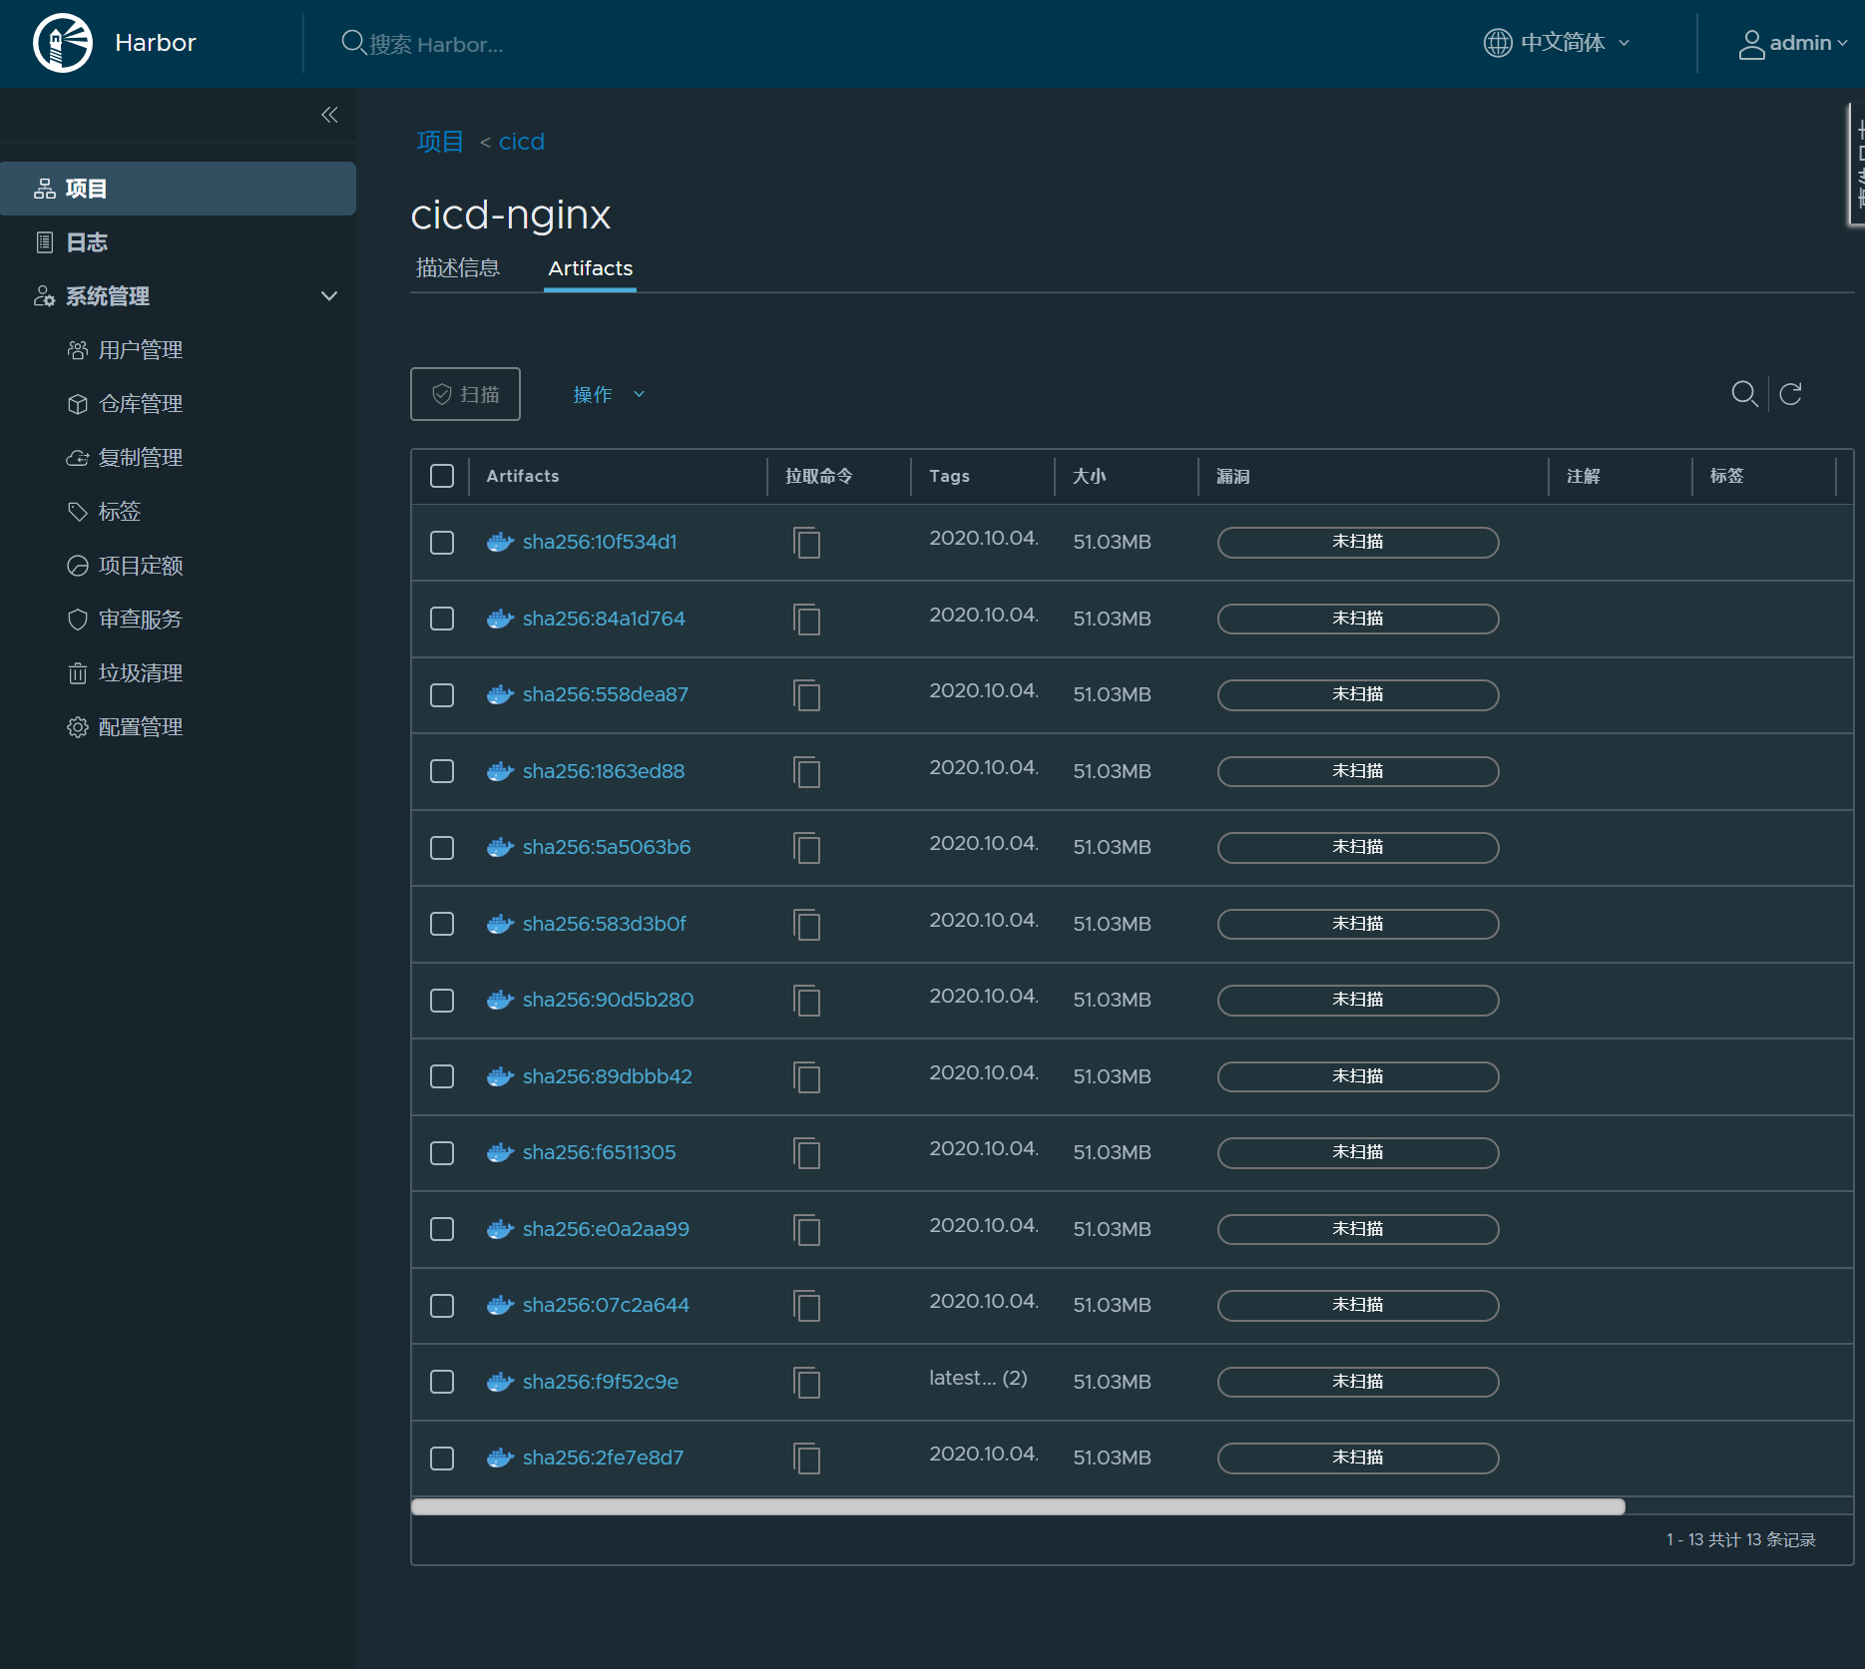Image resolution: width=1865 pixels, height=1669 pixels.
Task: Click the Docker whale icon for sha256:f9f52c9e
Action: pos(500,1382)
